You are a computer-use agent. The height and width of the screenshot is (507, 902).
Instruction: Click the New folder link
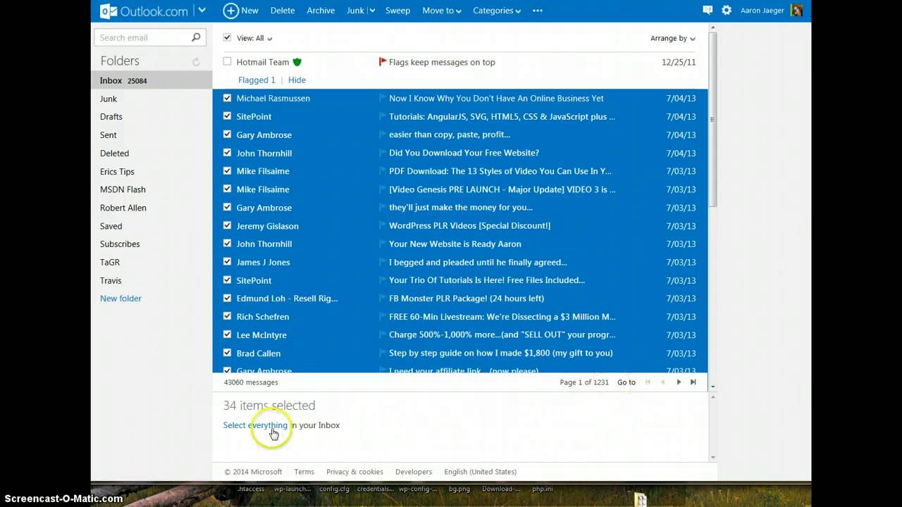pos(121,299)
